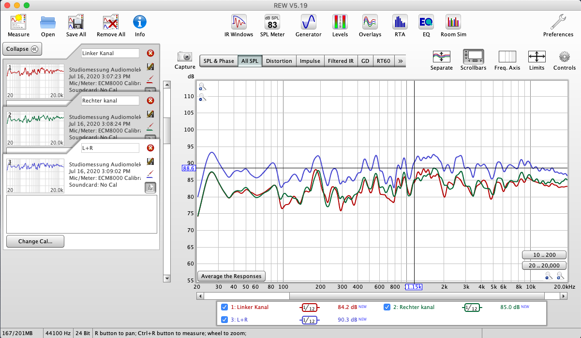Open the Levels meter
The width and height of the screenshot is (581, 338).
coord(340,26)
